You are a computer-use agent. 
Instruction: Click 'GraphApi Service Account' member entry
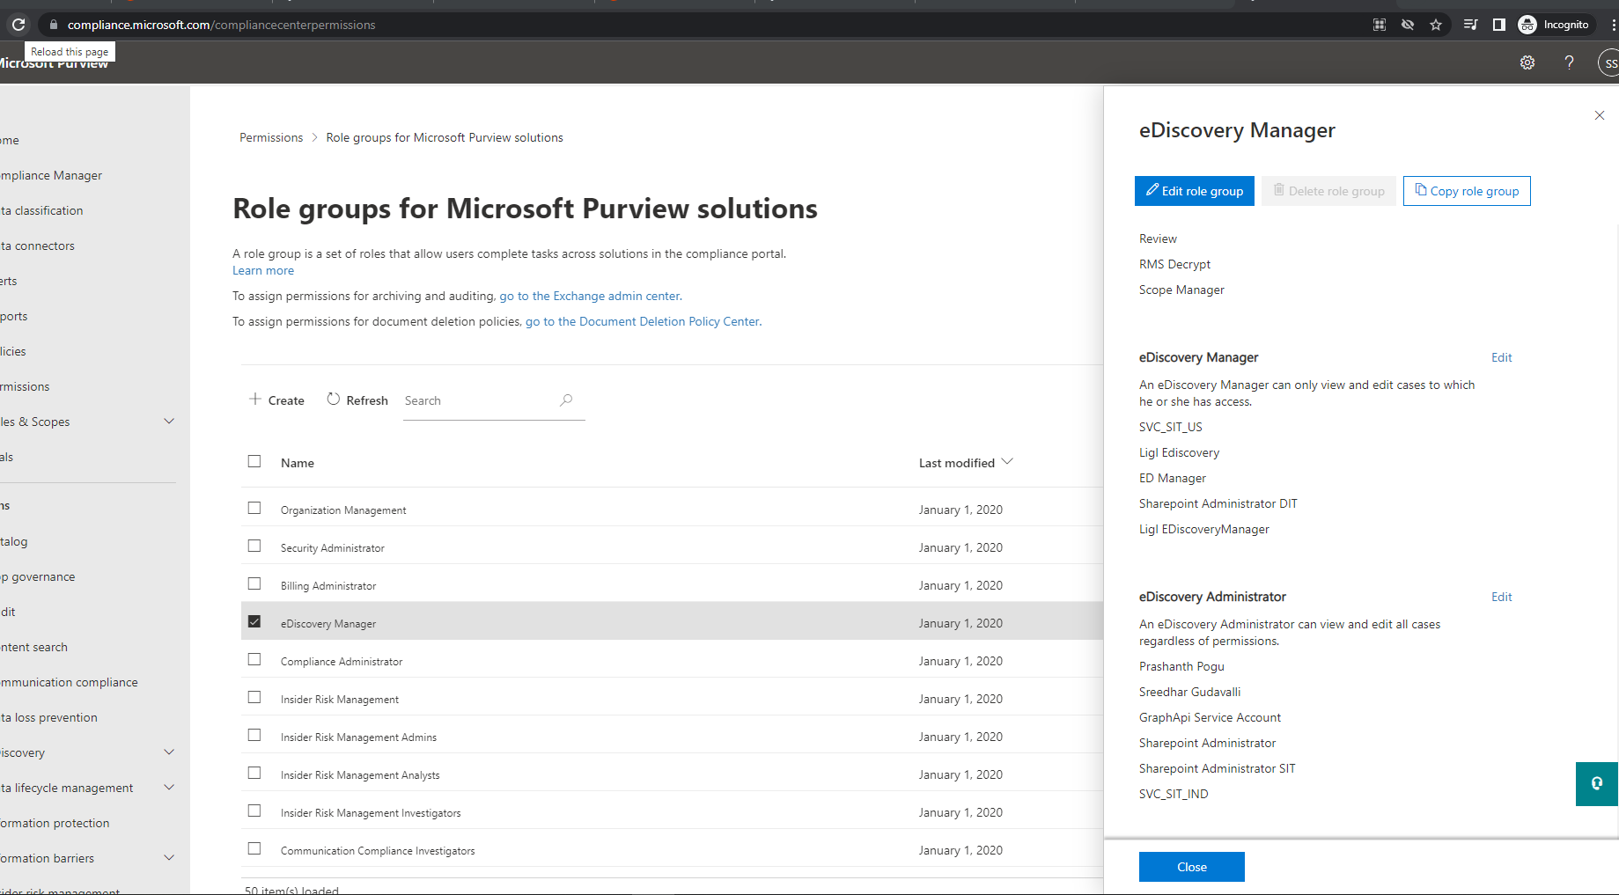[x=1210, y=717]
